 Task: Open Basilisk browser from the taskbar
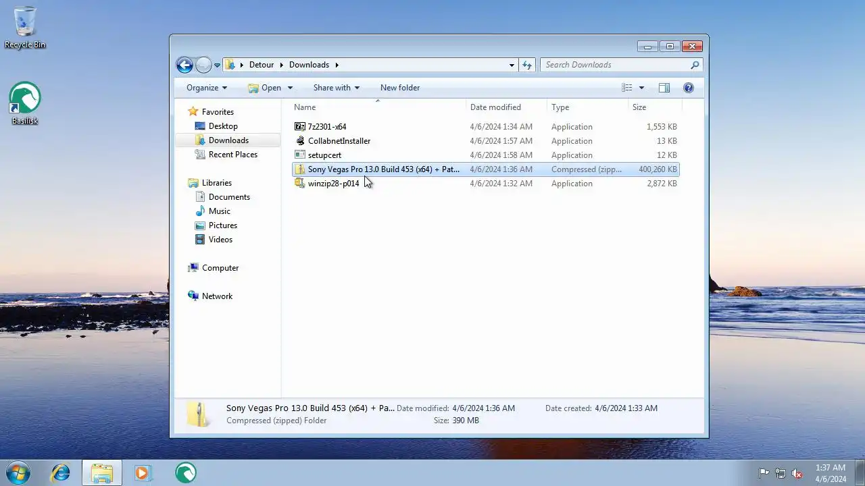coord(185,473)
